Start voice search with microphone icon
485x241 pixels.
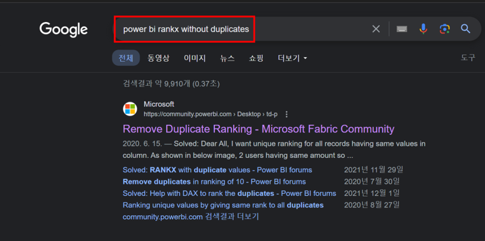coord(423,29)
